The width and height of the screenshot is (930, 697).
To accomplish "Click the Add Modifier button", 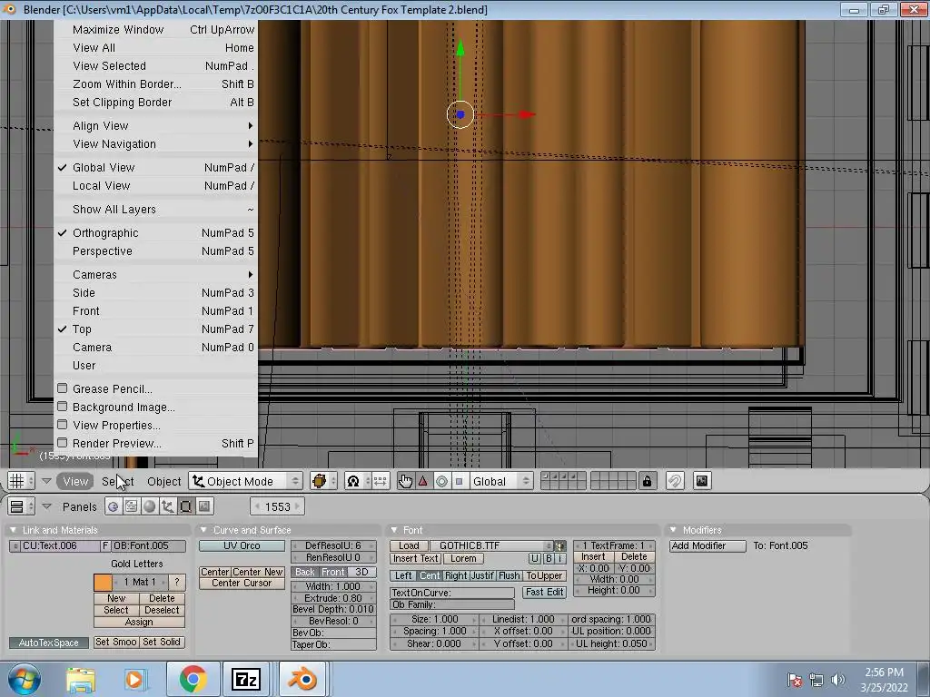I will click(x=707, y=545).
